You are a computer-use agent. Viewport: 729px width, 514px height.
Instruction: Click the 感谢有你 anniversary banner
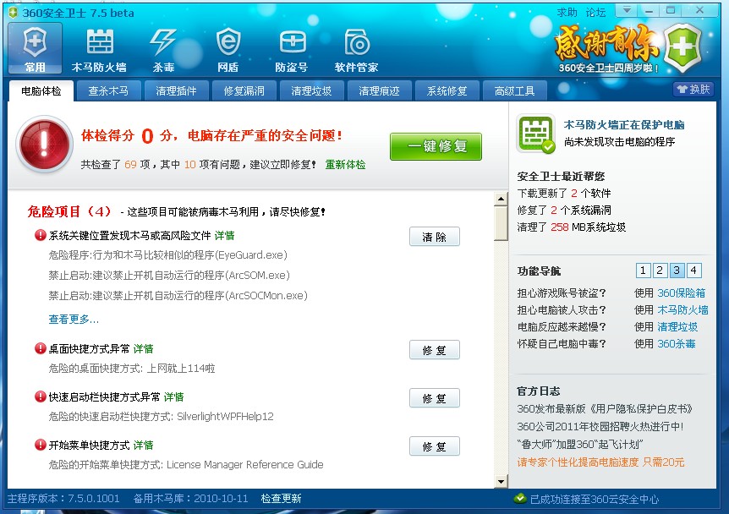pos(607,49)
